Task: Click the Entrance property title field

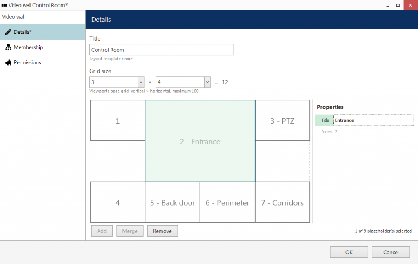Action: [373, 120]
